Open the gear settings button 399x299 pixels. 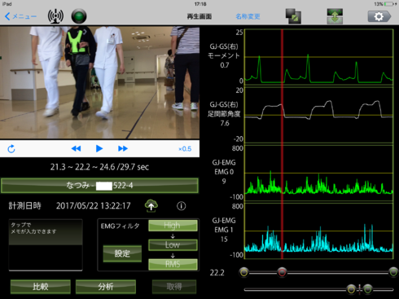tap(379, 16)
